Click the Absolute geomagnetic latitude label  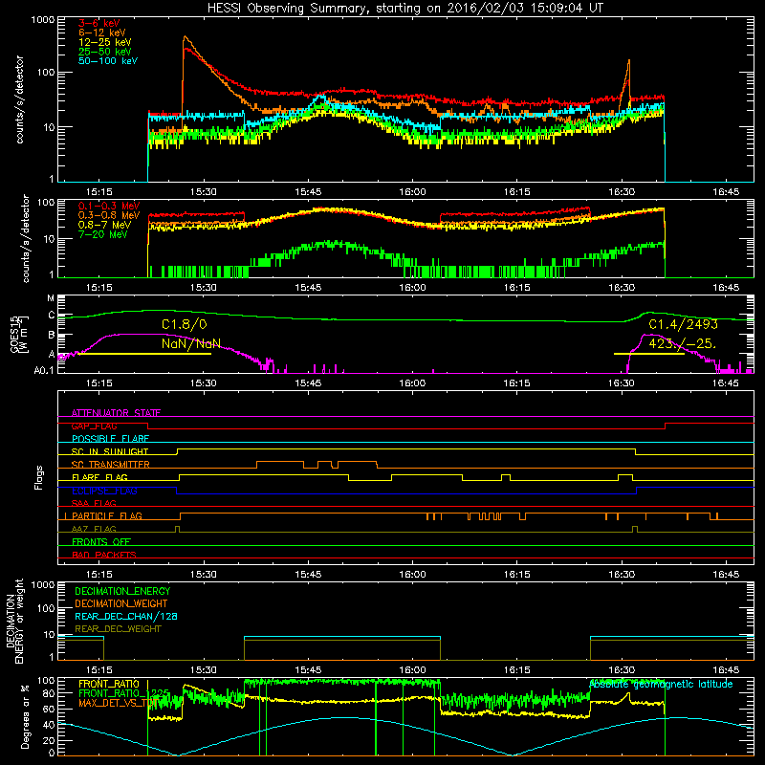(x=661, y=684)
